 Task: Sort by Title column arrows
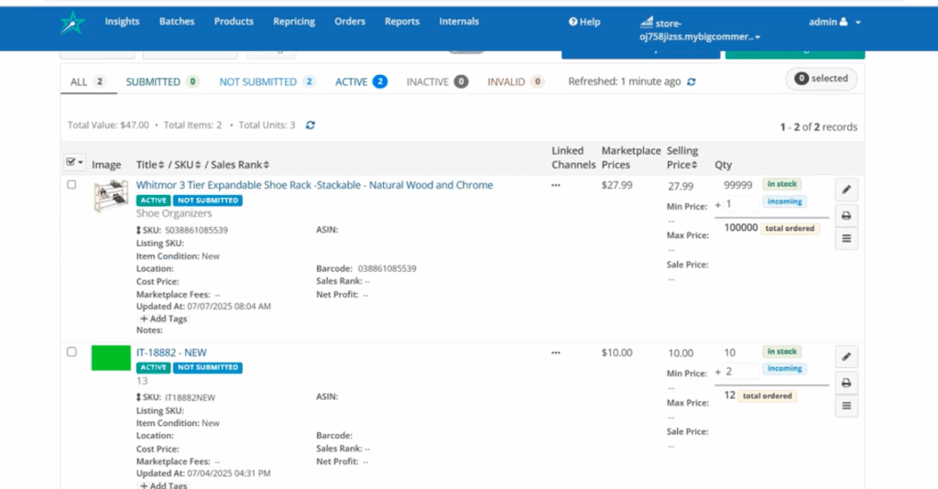(161, 165)
